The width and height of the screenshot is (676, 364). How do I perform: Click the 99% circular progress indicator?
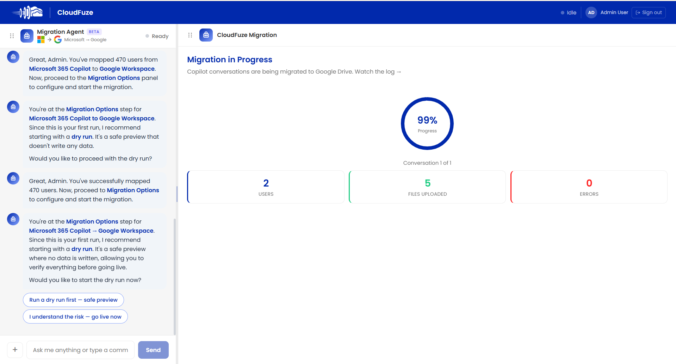(x=427, y=124)
